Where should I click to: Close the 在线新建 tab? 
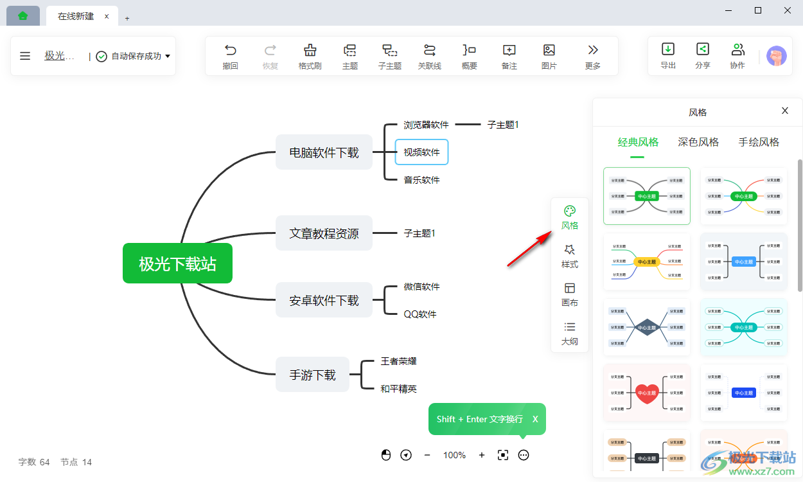[x=107, y=17]
